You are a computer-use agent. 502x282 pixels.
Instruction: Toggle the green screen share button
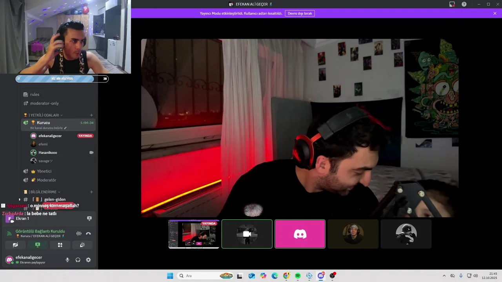tap(38, 245)
